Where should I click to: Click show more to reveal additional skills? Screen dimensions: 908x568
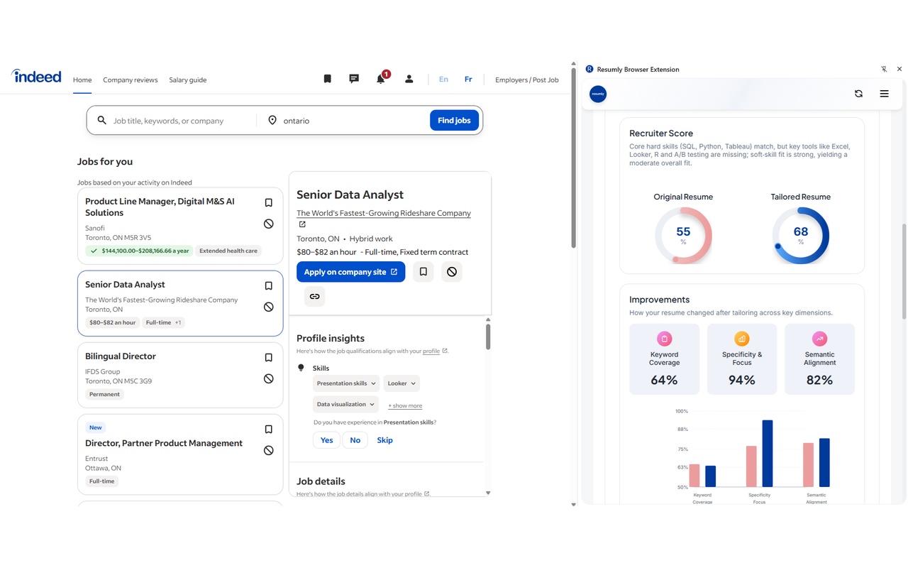(404, 405)
